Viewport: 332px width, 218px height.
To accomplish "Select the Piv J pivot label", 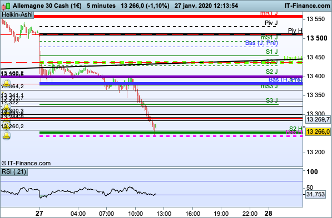I will point(271,23).
